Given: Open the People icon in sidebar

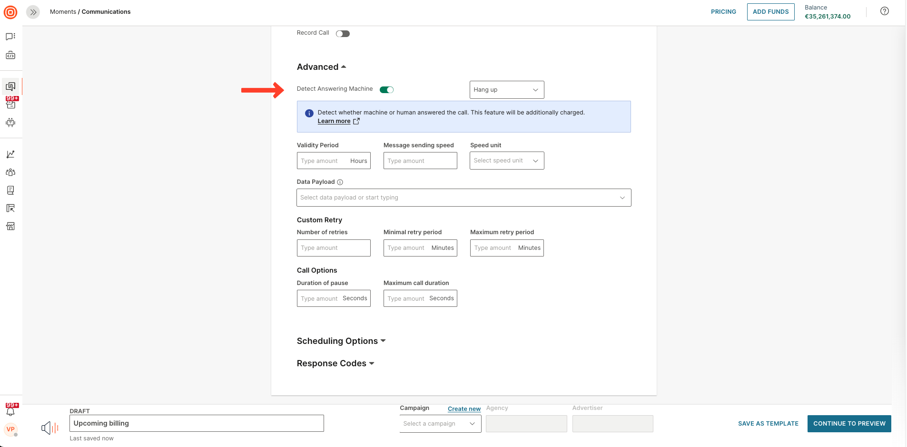Looking at the screenshot, I should click(10, 172).
